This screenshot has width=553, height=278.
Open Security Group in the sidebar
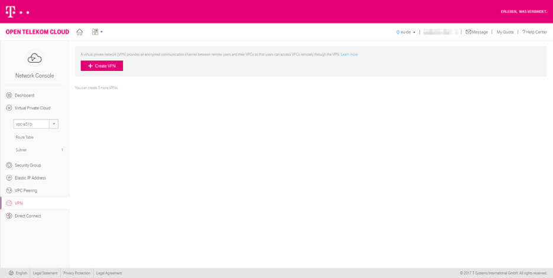click(28, 165)
